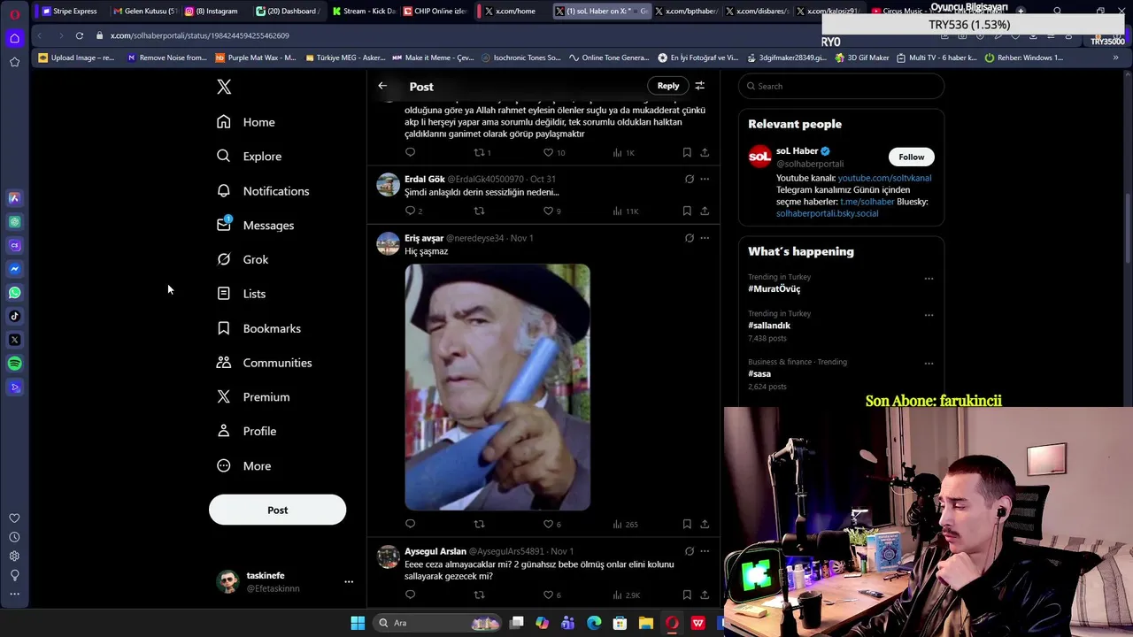
Task: Open Messenger in Opera sidebar
Action: coord(14,269)
